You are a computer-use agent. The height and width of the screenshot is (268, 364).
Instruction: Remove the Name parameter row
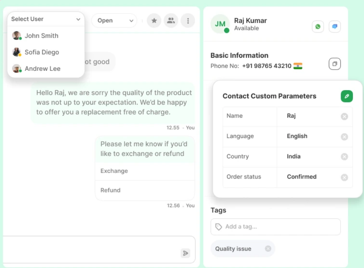pos(344,116)
